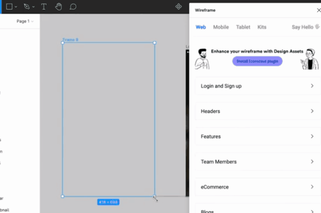
Task: Close the Wireframe plugin panel
Action: 319,10
